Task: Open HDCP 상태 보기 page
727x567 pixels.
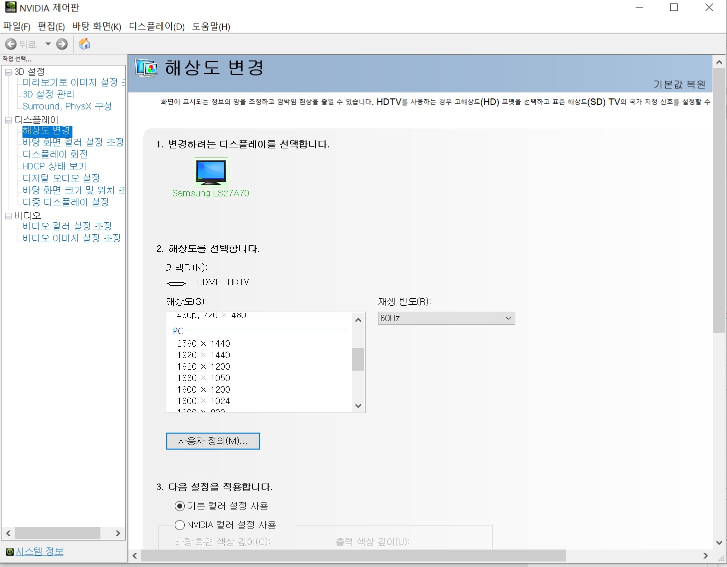Action: (54, 166)
